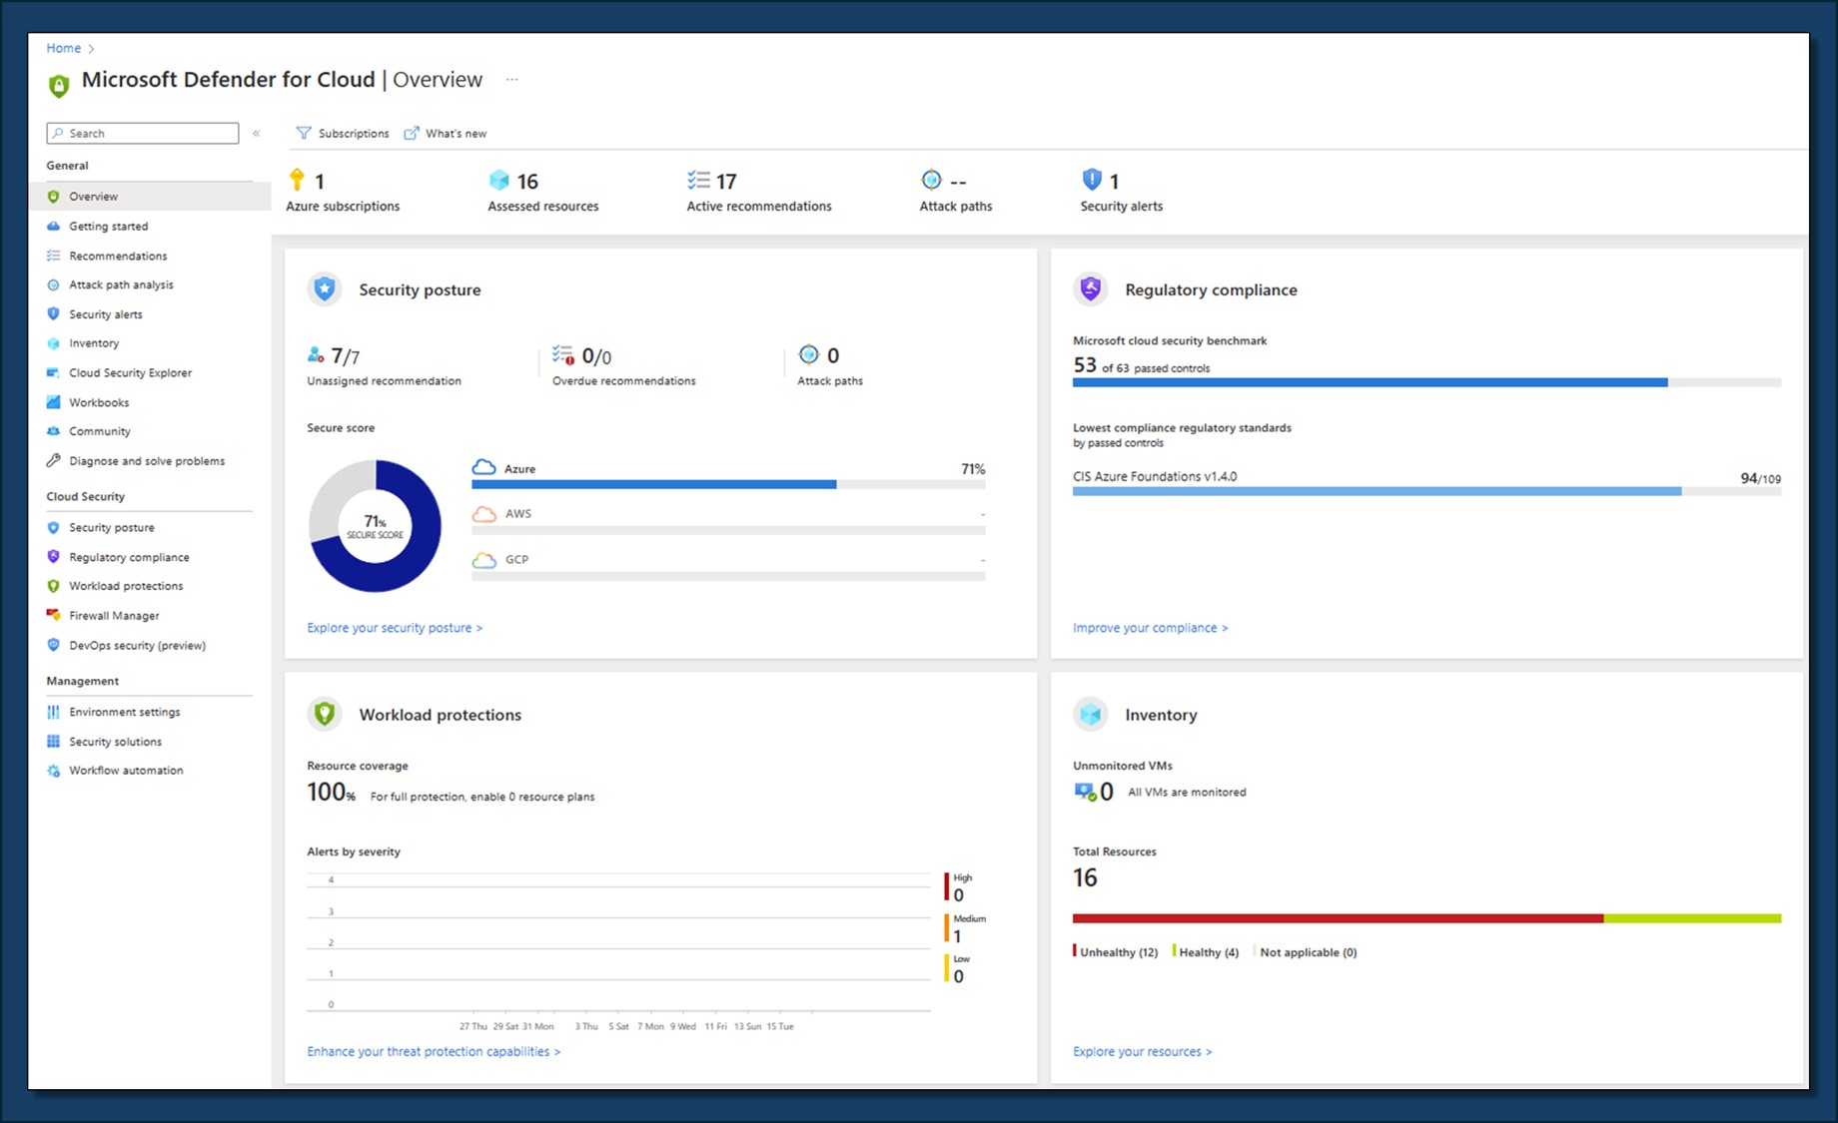
Task: Click the Workbooks chart icon
Action: 54,402
